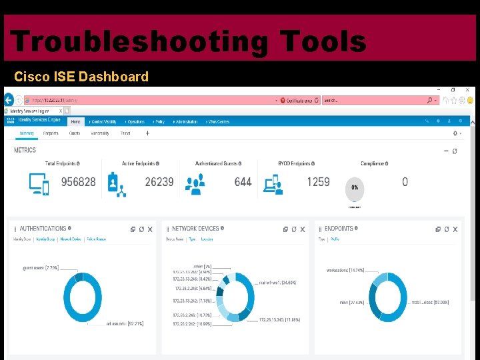Filter Network Devices by Location
The width and height of the screenshot is (480, 360).
(207, 239)
